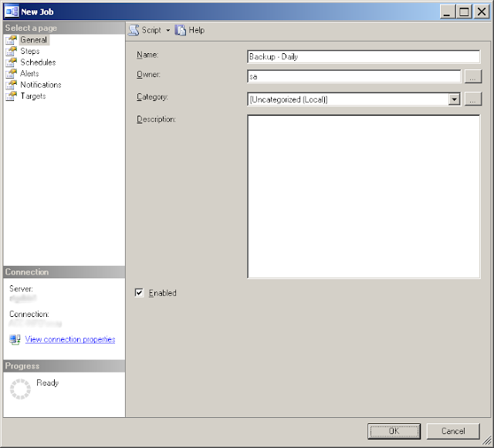
Task: Click the Connection: label
Action: point(29,314)
